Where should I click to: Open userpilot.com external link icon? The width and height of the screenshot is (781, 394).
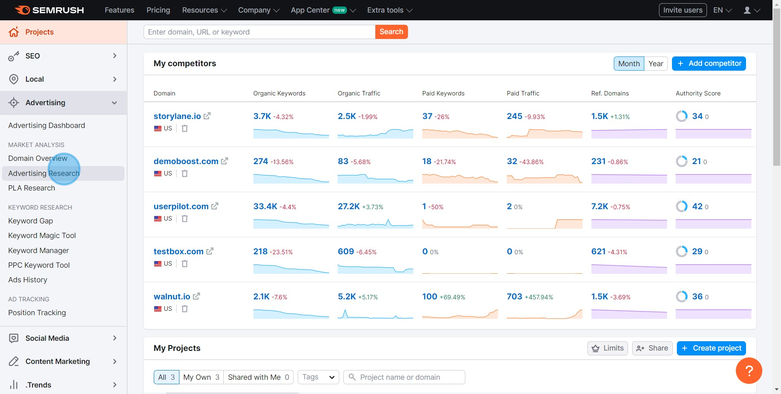click(215, 206)
